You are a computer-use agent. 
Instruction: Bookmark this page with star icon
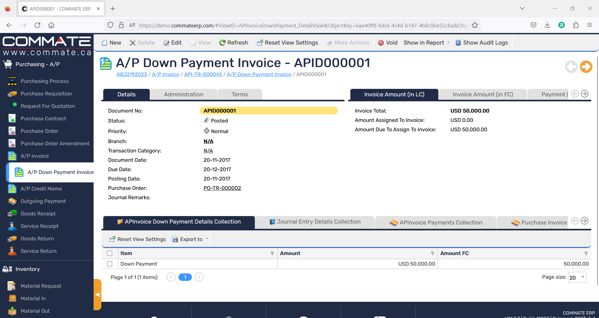[475, 25]
